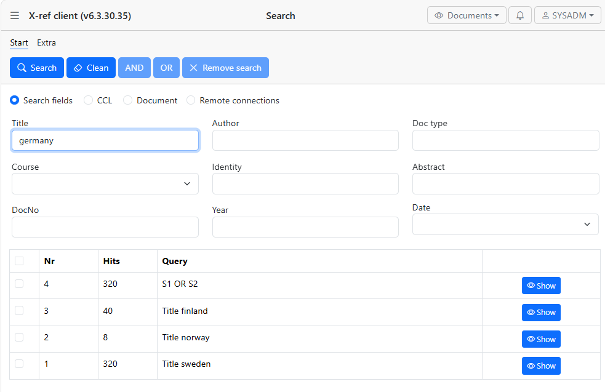Focus the Author input field
The image size is (605, 392).
click(305, 140)
